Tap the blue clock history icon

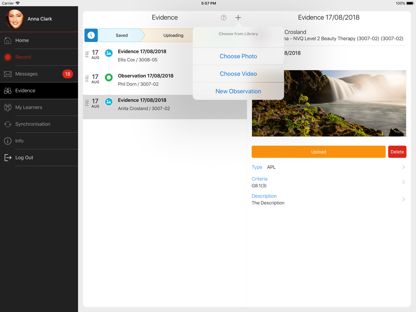(x=91, y=35)
